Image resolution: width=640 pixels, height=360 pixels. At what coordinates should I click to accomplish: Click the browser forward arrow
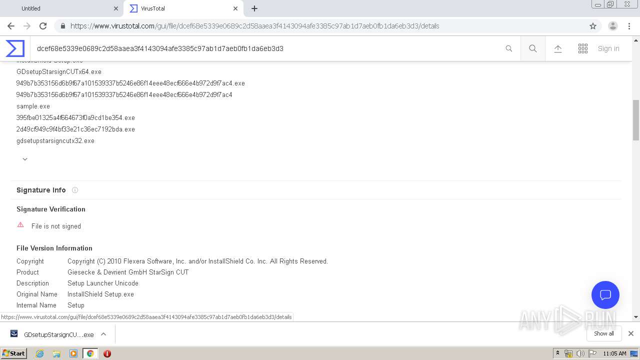27,26
